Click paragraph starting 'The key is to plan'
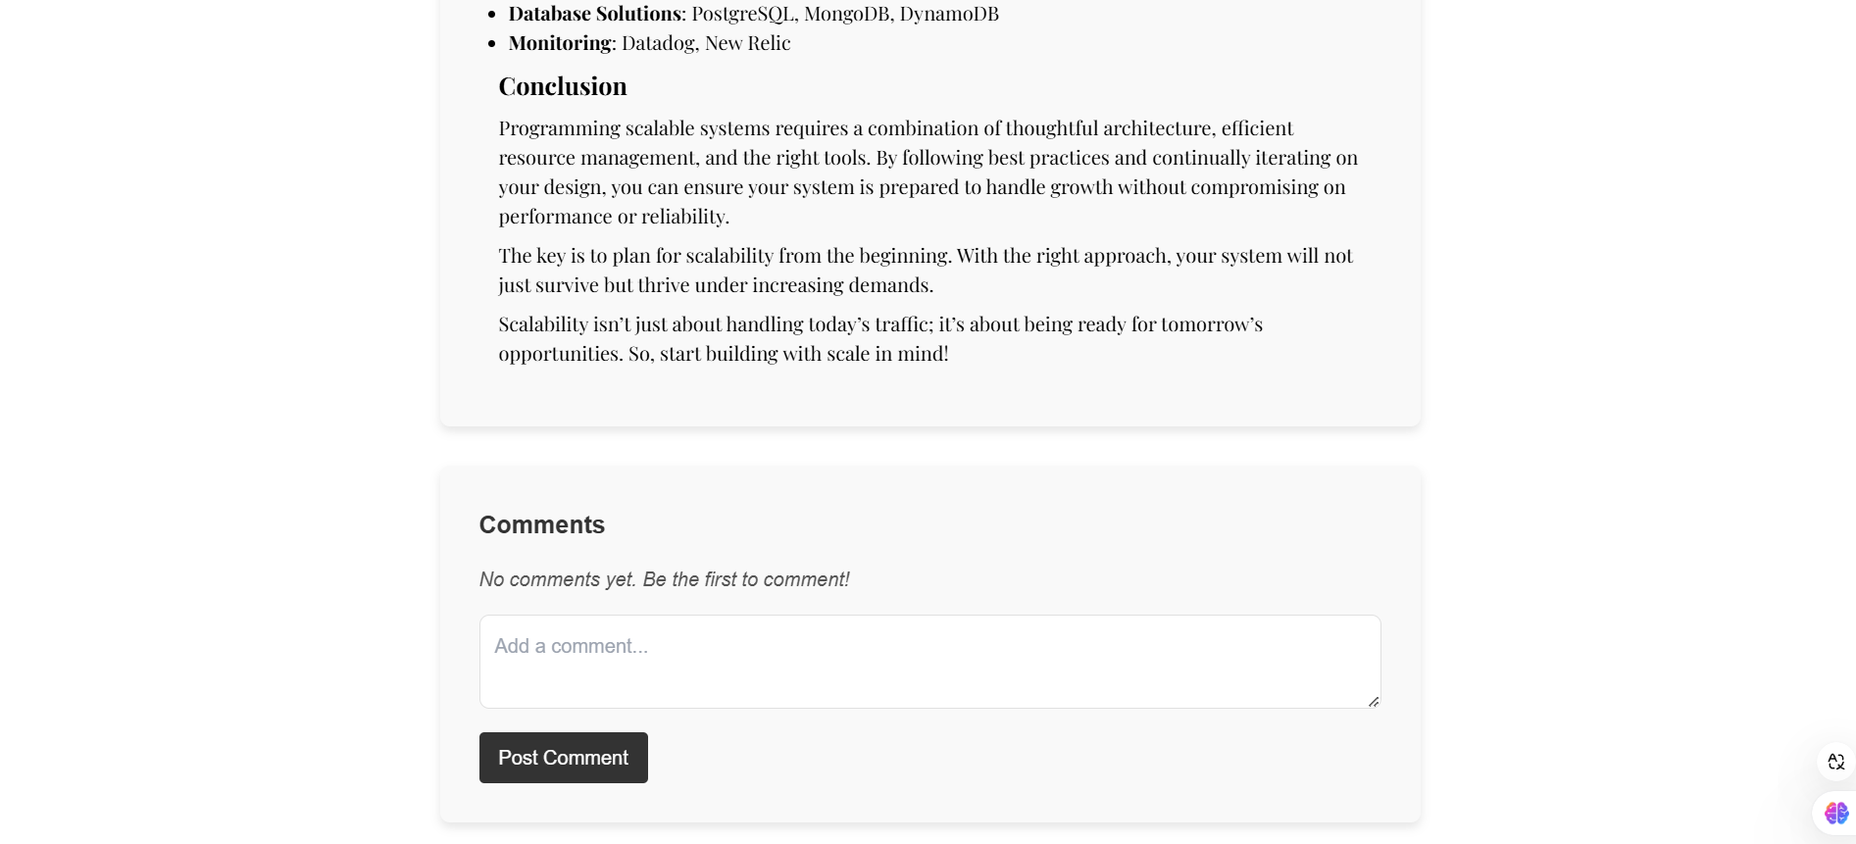The height and width of the screenshot is (844, 1856). point(926,271)
